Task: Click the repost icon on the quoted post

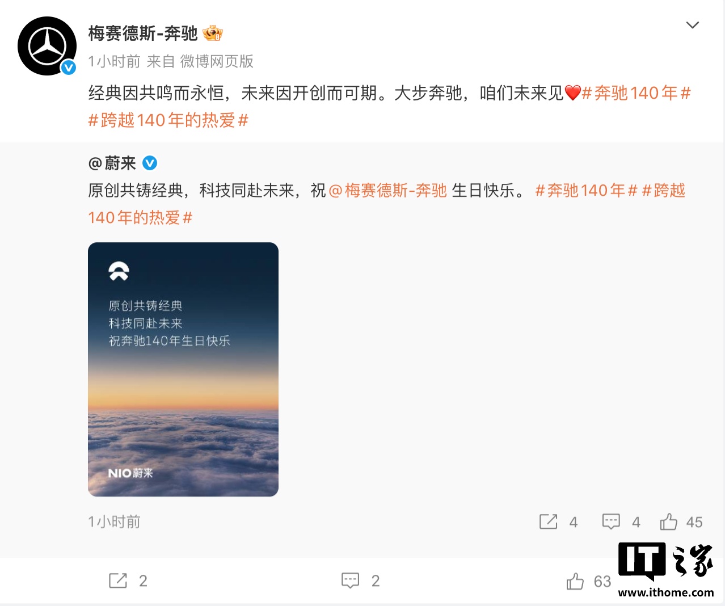Action: (548, 521)
